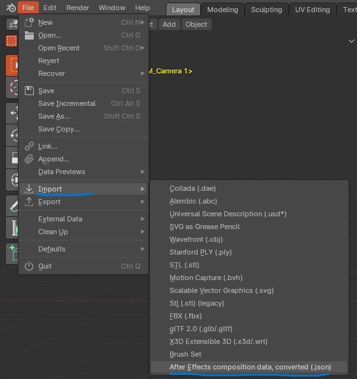Click the Blender logo icon
Image resolution: width=357 pixels, height=379 pixels.
point(11,8)
